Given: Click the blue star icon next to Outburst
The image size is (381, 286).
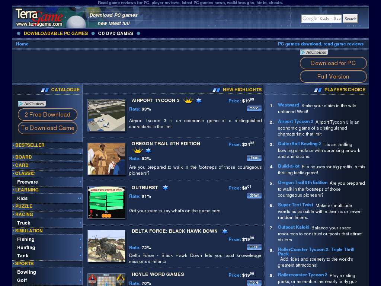Looking at the screenshot, I should (x=165, y=188).
